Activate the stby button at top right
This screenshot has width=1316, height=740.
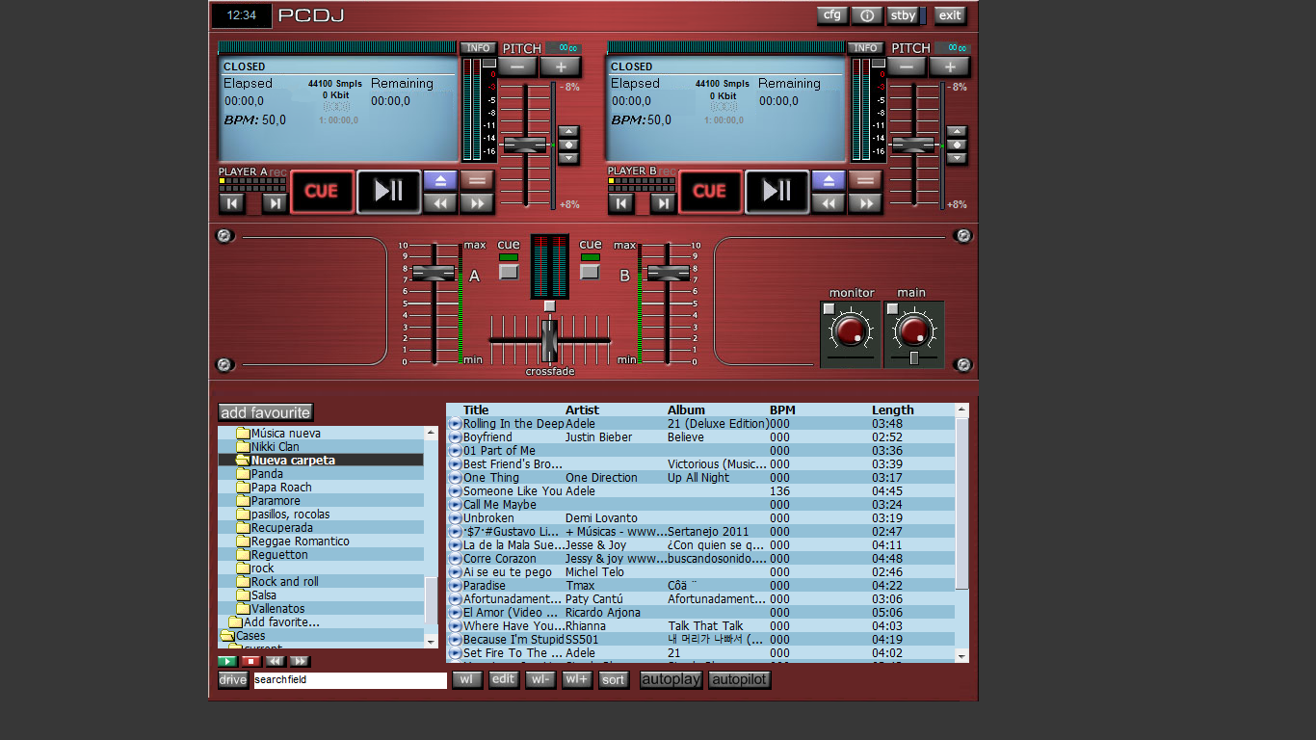point(904,15)
